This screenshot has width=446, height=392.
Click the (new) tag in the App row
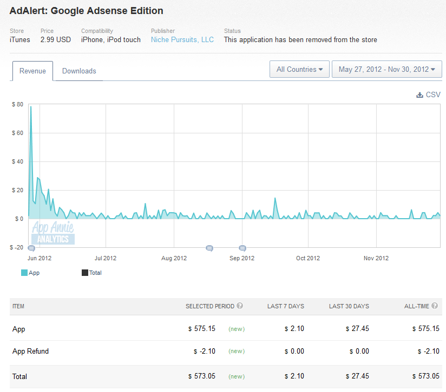[x=237, y=329]
